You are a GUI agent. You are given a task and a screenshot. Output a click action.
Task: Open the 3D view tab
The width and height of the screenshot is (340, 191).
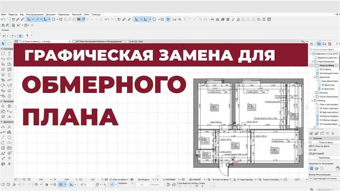point(136,41)
